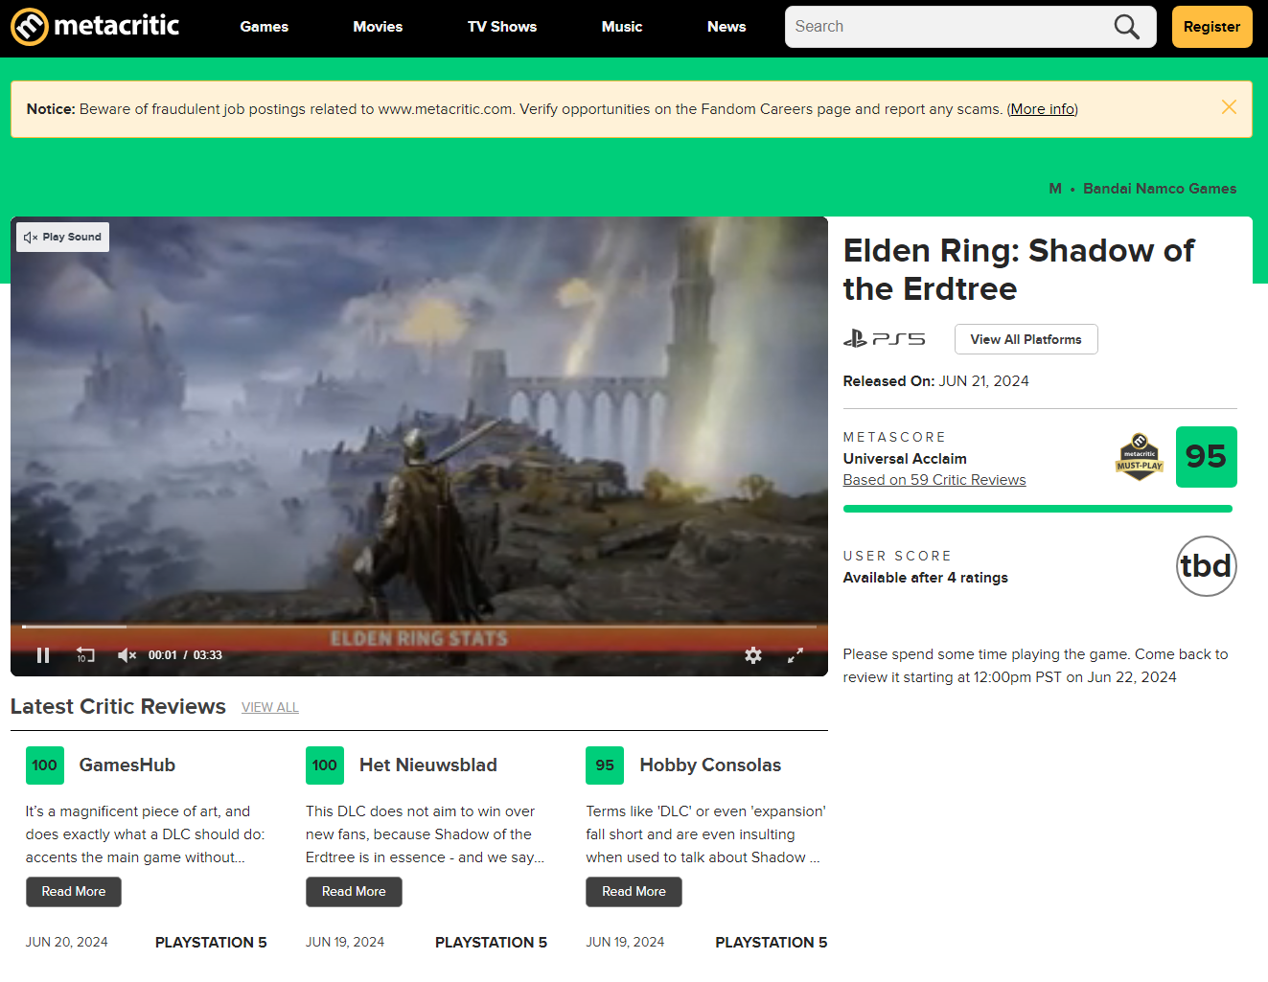
Task: Dismiss the fraud notice with the X icon
Action: [1229, 107]
